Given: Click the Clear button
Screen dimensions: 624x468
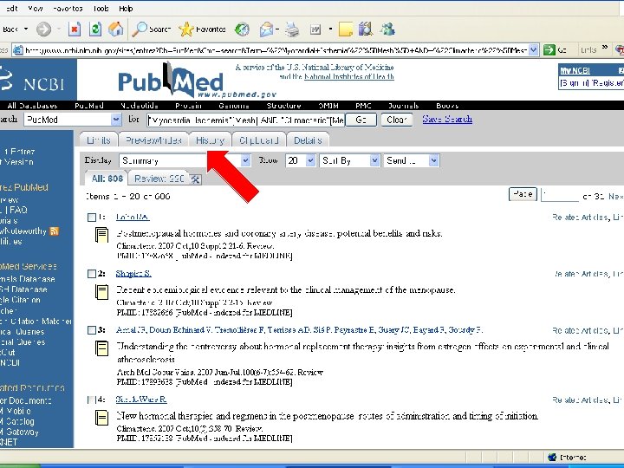Looking at the screenshot, I should [x=396, y=120].
